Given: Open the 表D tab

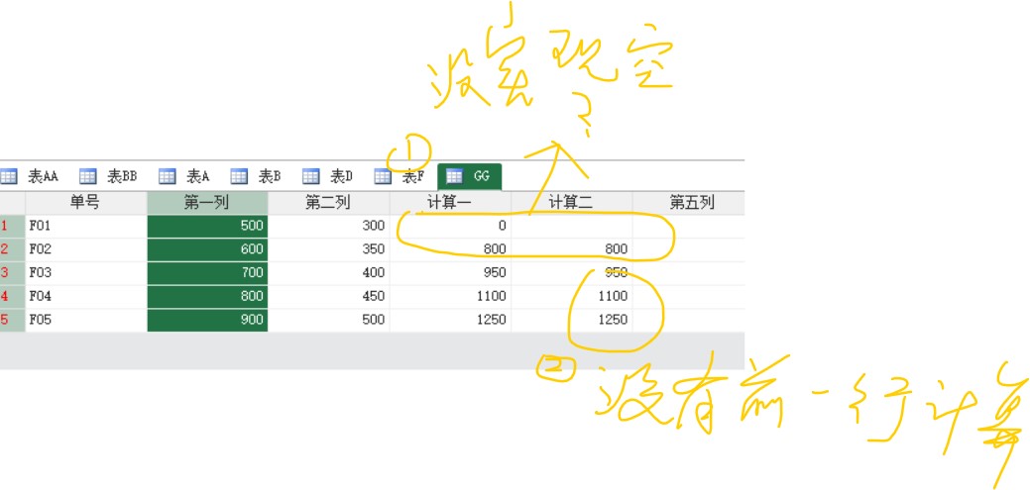Looking at the screenshot, I should point(328,176).
